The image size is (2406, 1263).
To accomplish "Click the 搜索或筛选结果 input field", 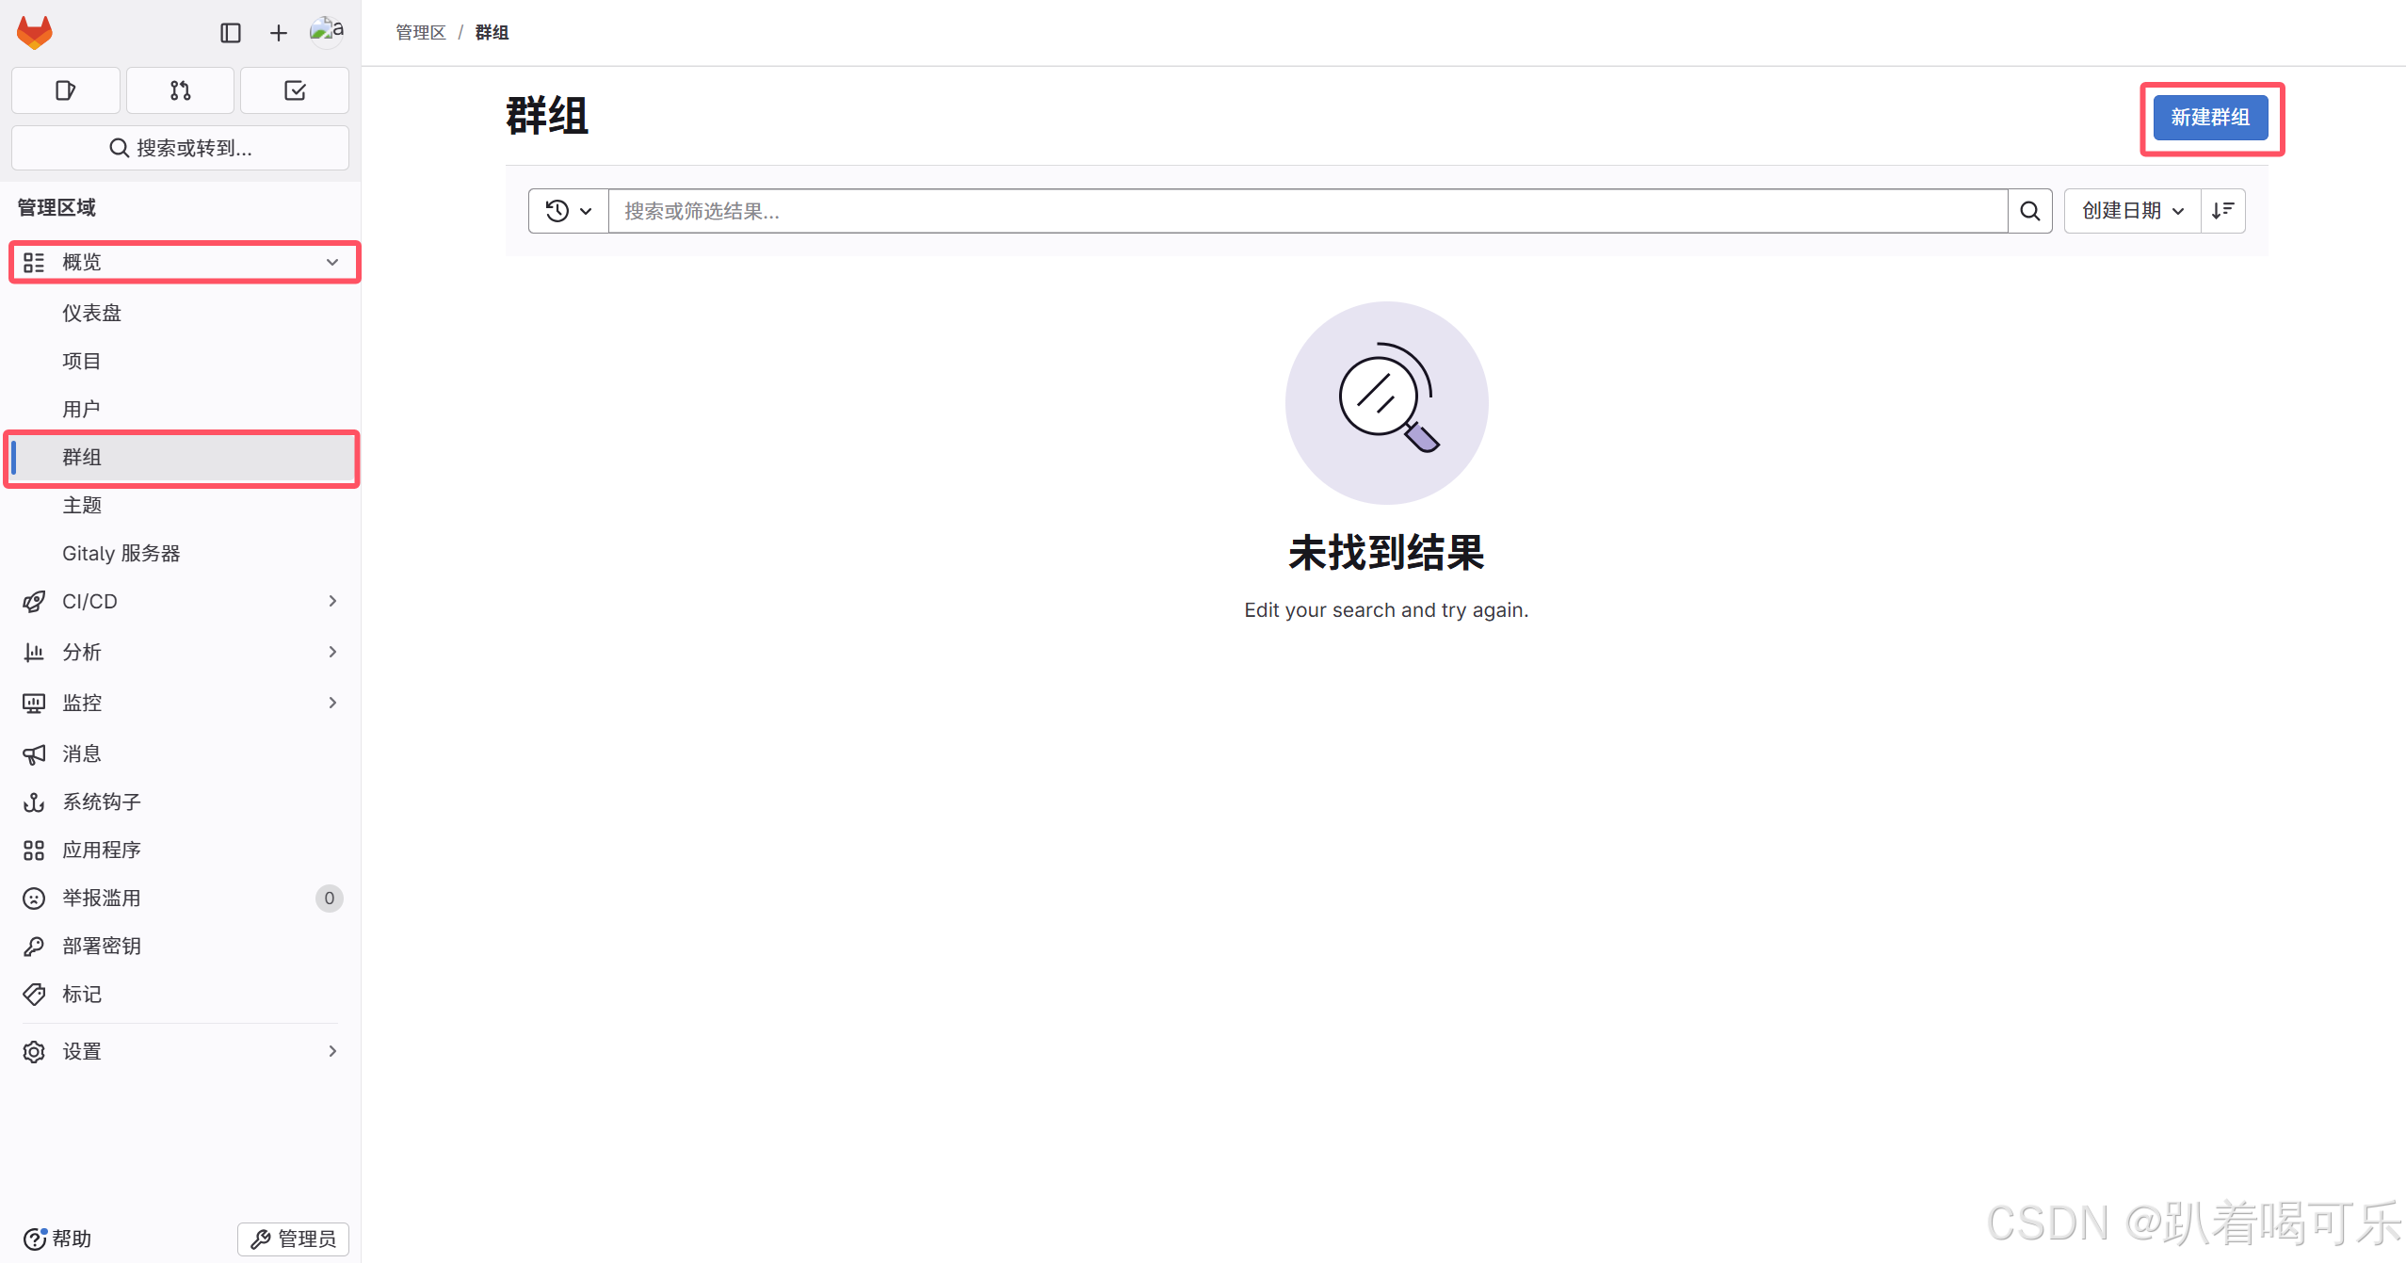I will (1308, 211).
